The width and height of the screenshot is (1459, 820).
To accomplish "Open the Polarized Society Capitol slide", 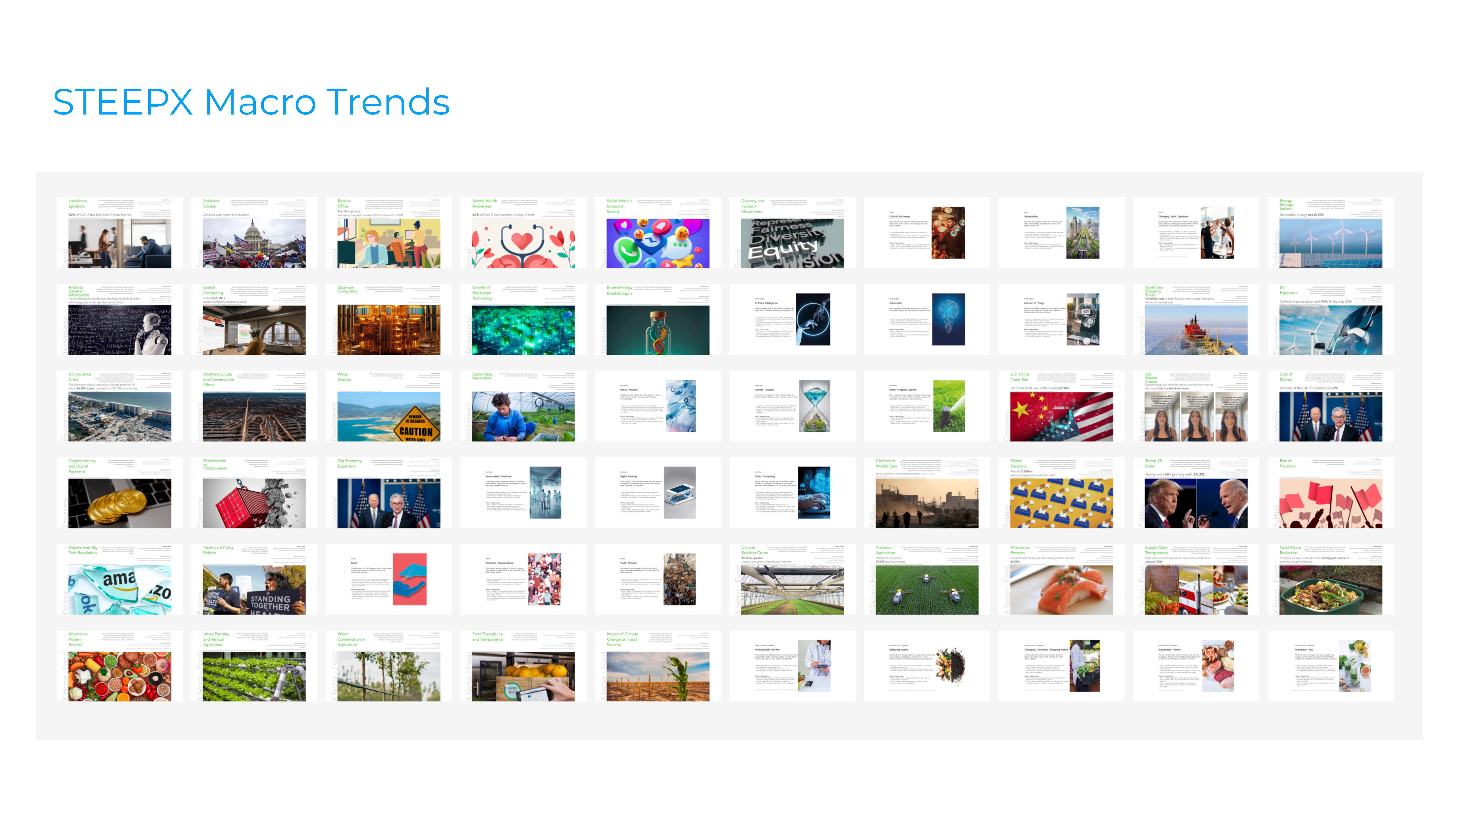I will (254, 233).
